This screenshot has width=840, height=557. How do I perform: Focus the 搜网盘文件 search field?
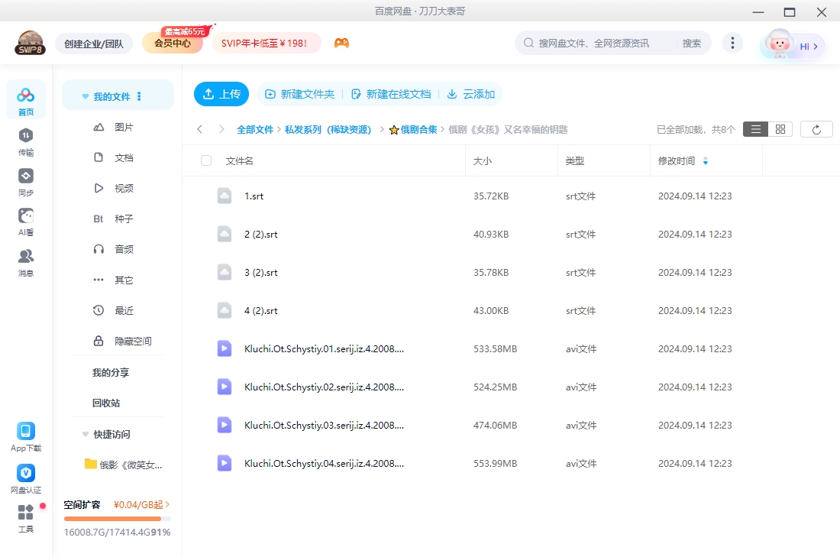[x=595, y=44]
